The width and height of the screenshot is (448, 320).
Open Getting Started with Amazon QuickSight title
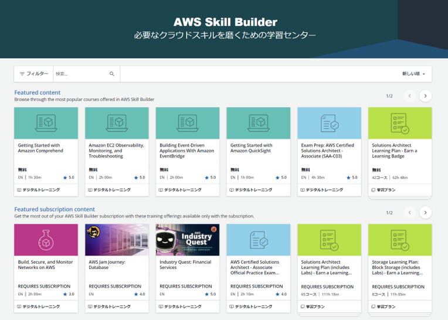click(252, 148)
